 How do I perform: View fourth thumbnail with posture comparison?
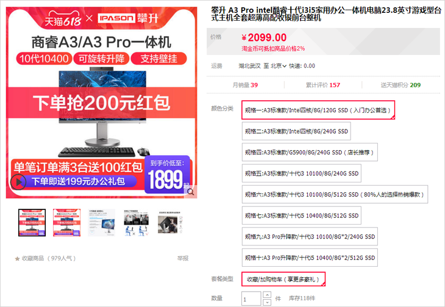136,223
